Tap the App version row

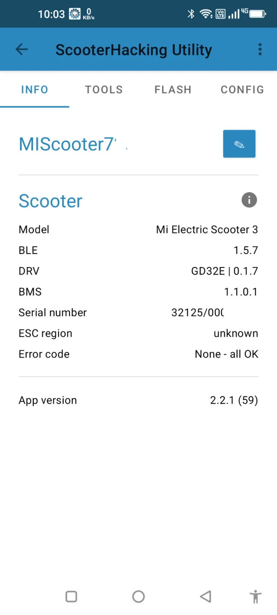click(x=138, y=400)
